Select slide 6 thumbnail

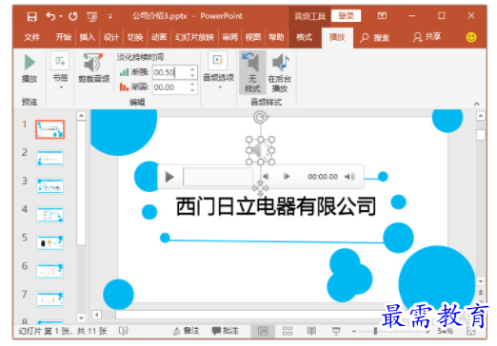tap(50, 271)
